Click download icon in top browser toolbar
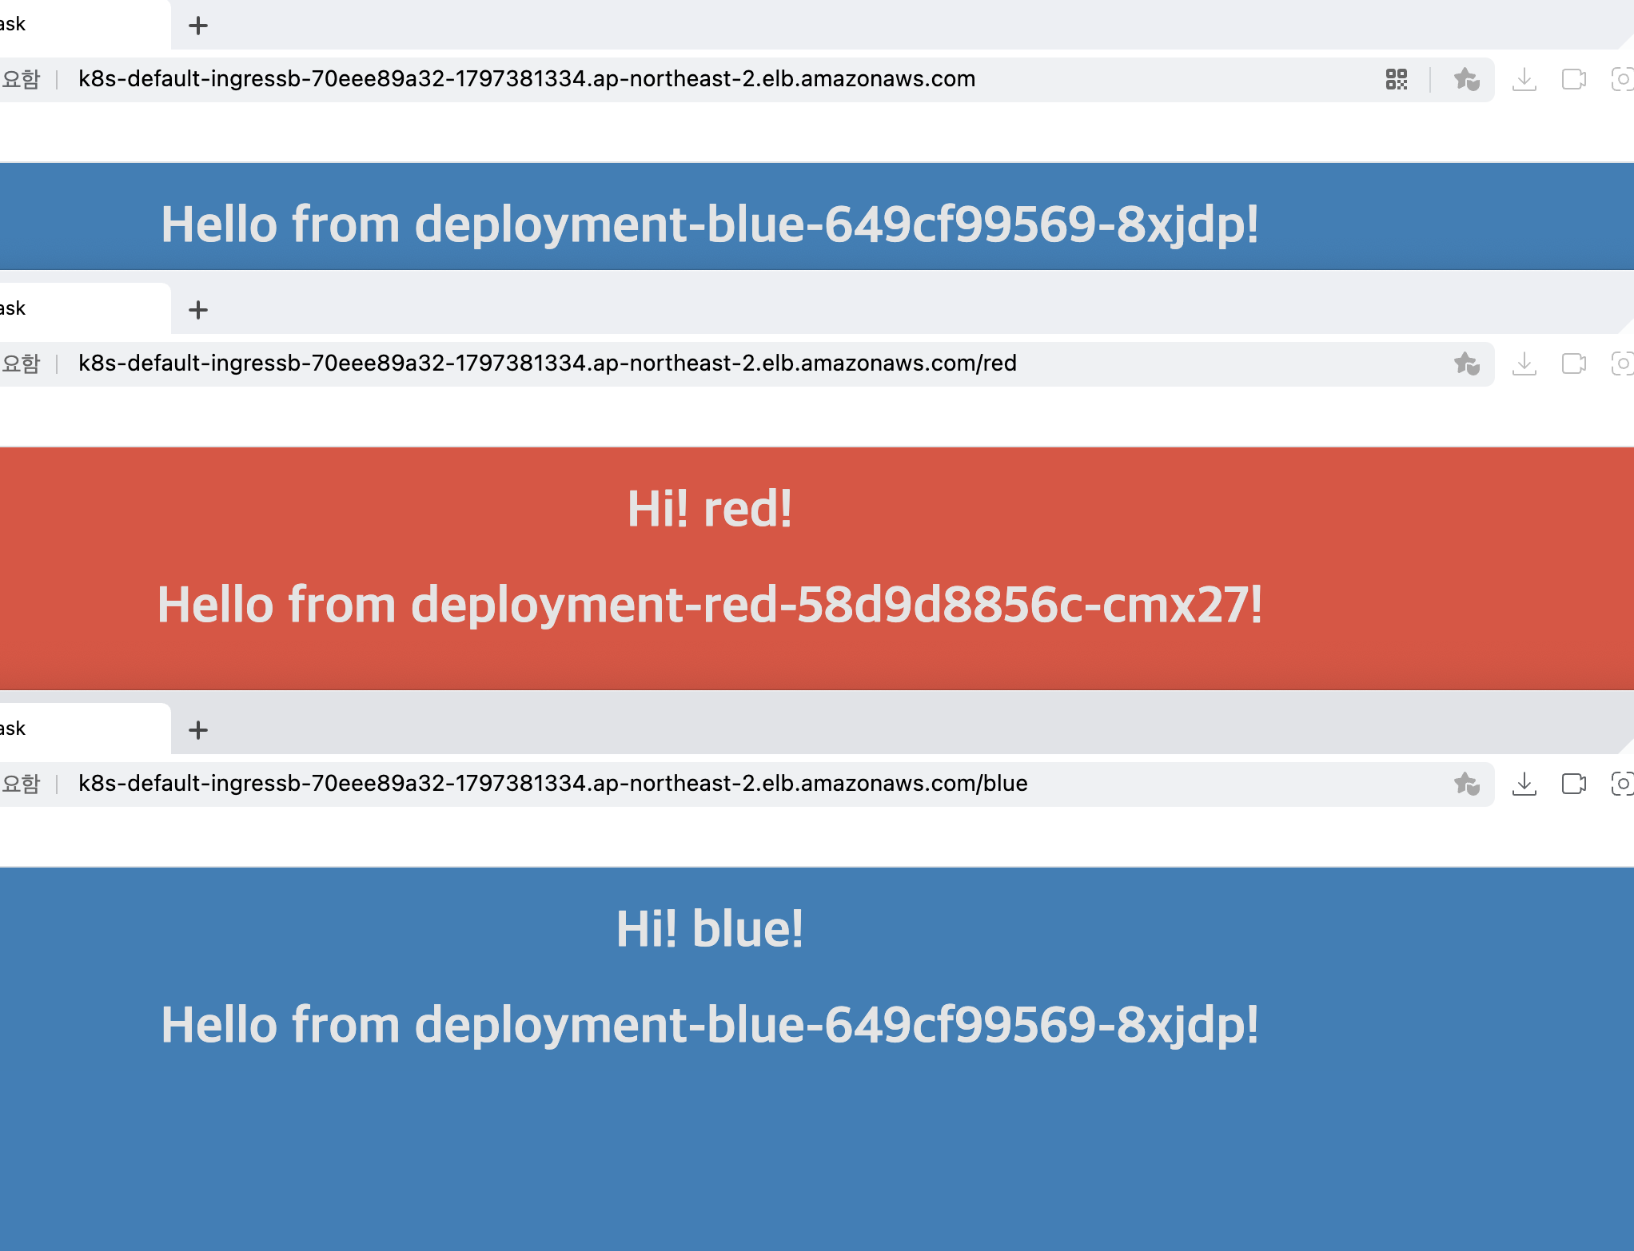This screenshot has height=1251, width=1634. point(1524,79)
